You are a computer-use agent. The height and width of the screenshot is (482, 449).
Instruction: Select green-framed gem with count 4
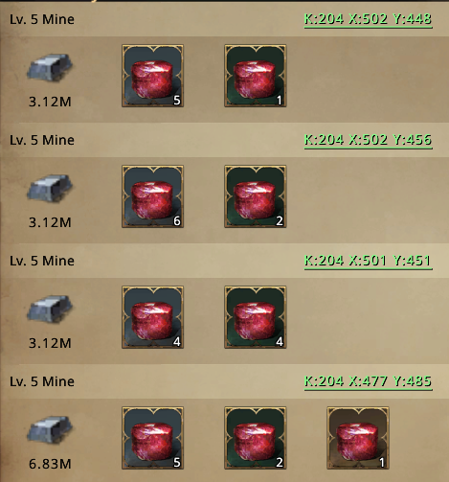256,317
